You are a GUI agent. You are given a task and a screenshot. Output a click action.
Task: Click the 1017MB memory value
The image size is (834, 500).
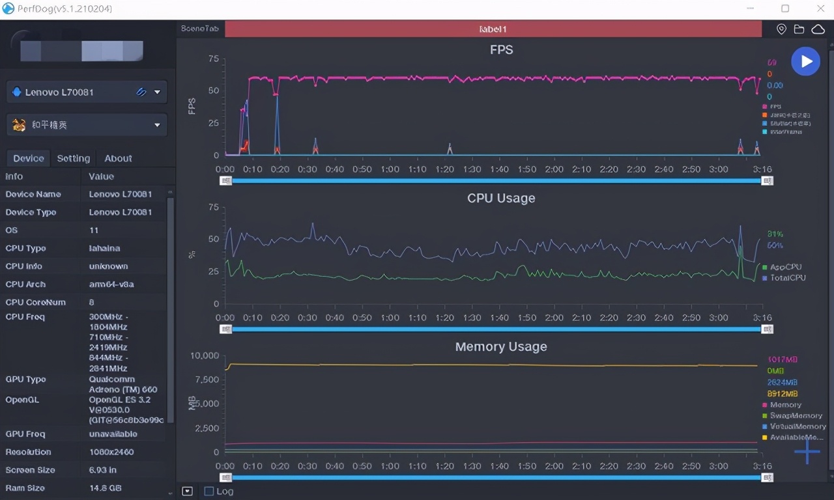[x=783, y=359]
